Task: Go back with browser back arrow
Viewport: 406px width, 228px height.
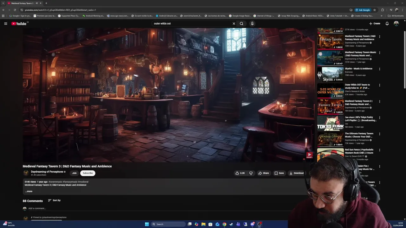Action: click(x=3, y=10)
